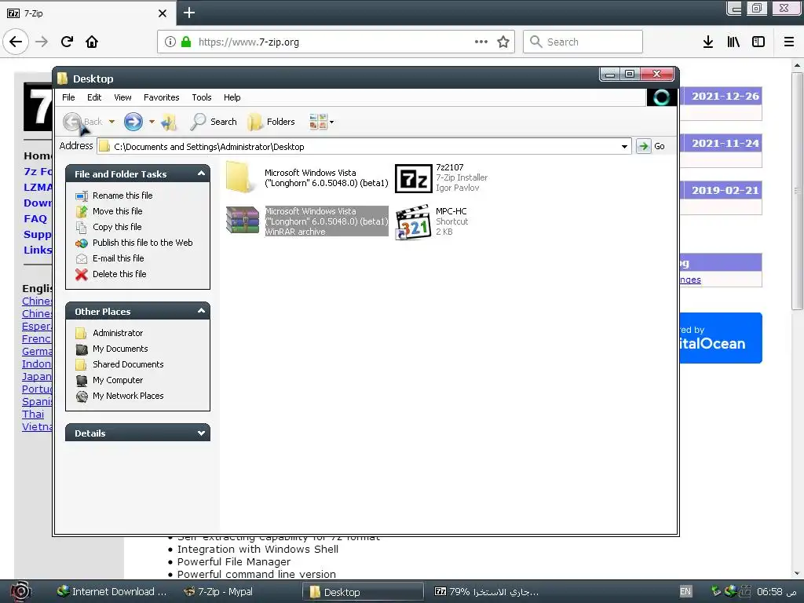Click the taskbar clock showing 06:58

coord(777,592)
